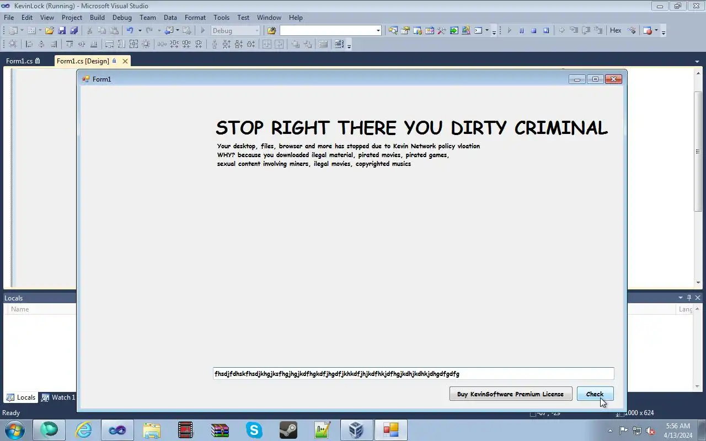Viewport: 706px width, 441px height.
Task: Open VirtualBox from the taskbar
Action: point(356,429)
